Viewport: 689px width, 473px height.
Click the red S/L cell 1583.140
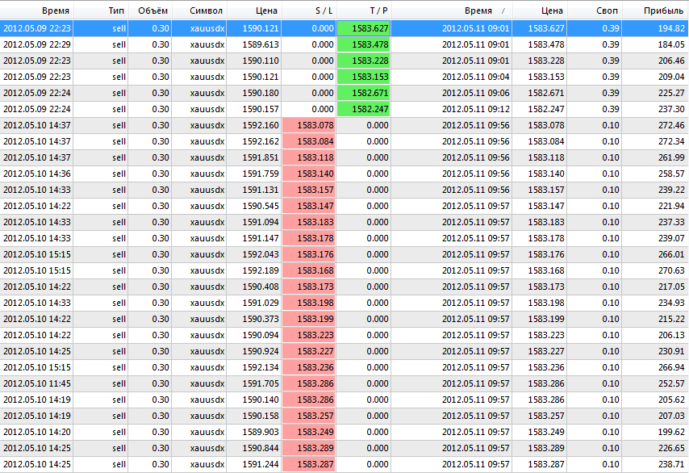[x=308, y=174]
